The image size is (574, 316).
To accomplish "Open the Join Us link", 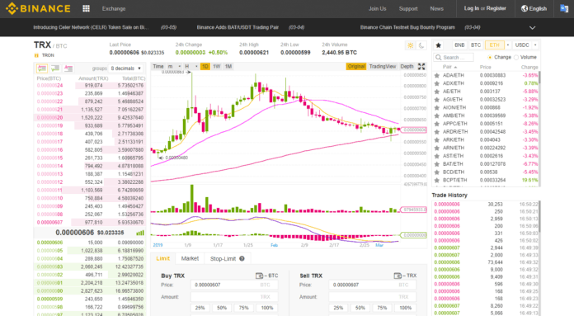I will [x=378, y=8].
